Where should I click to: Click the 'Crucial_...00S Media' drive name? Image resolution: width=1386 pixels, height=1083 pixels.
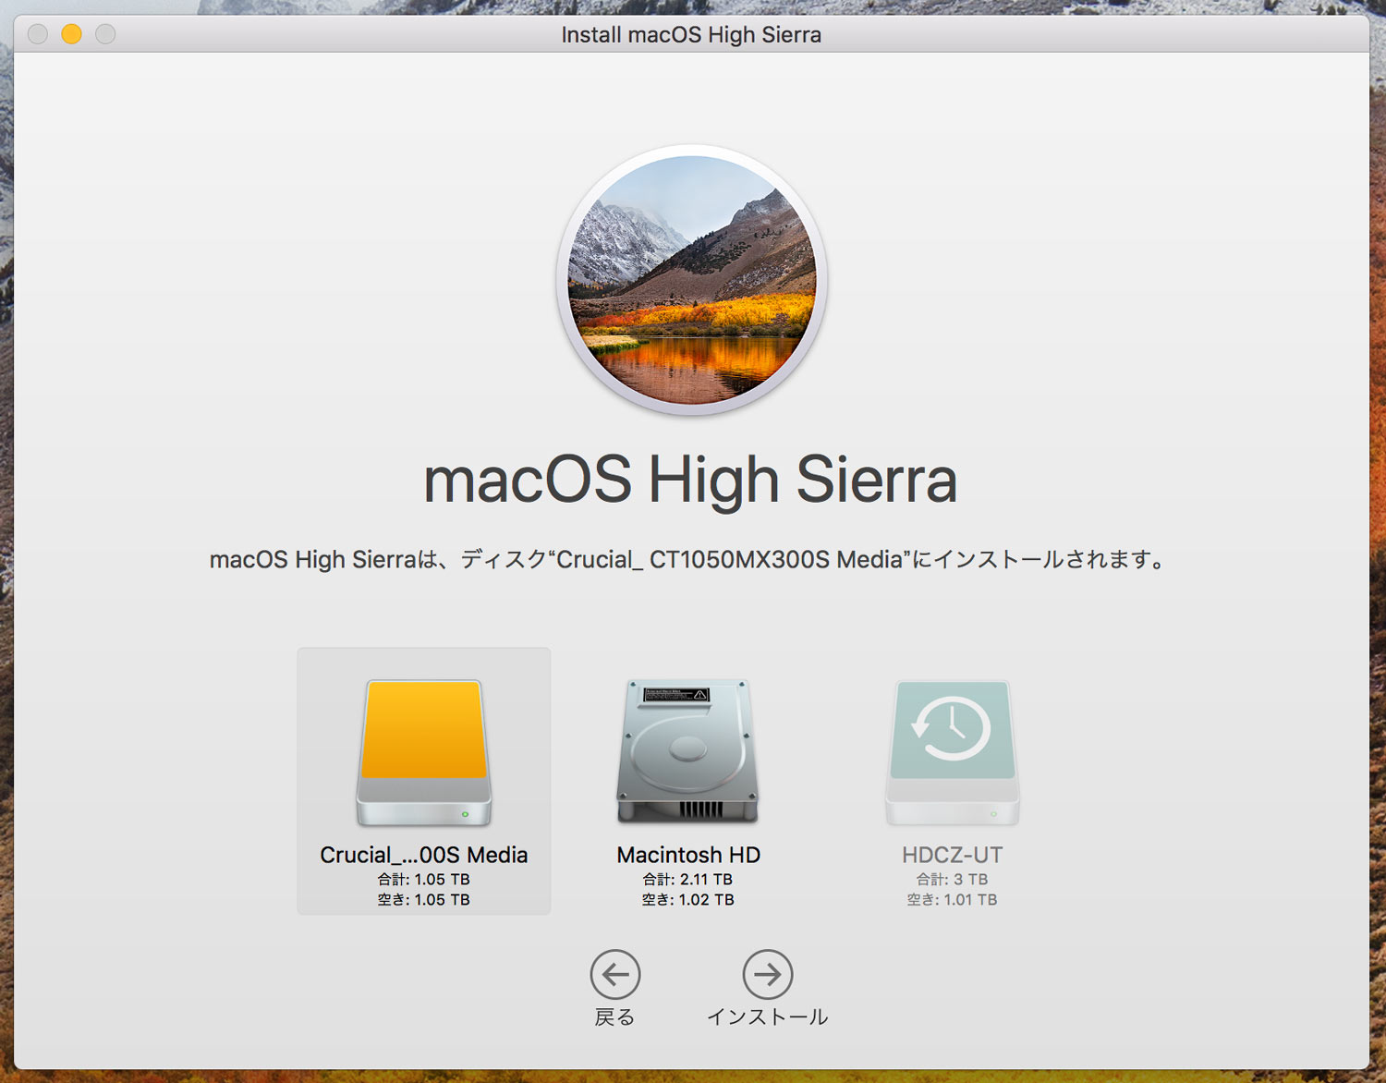424,855
